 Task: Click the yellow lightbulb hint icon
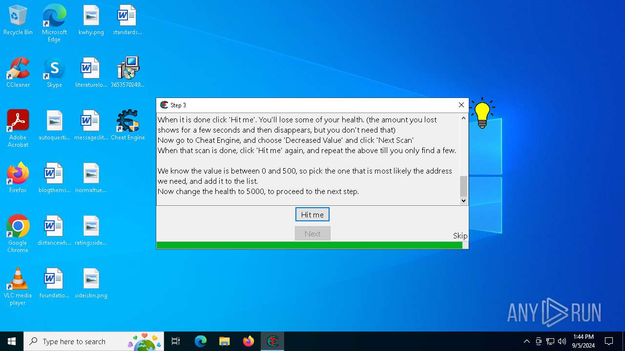pyautogui.click(x=482, y=113)
